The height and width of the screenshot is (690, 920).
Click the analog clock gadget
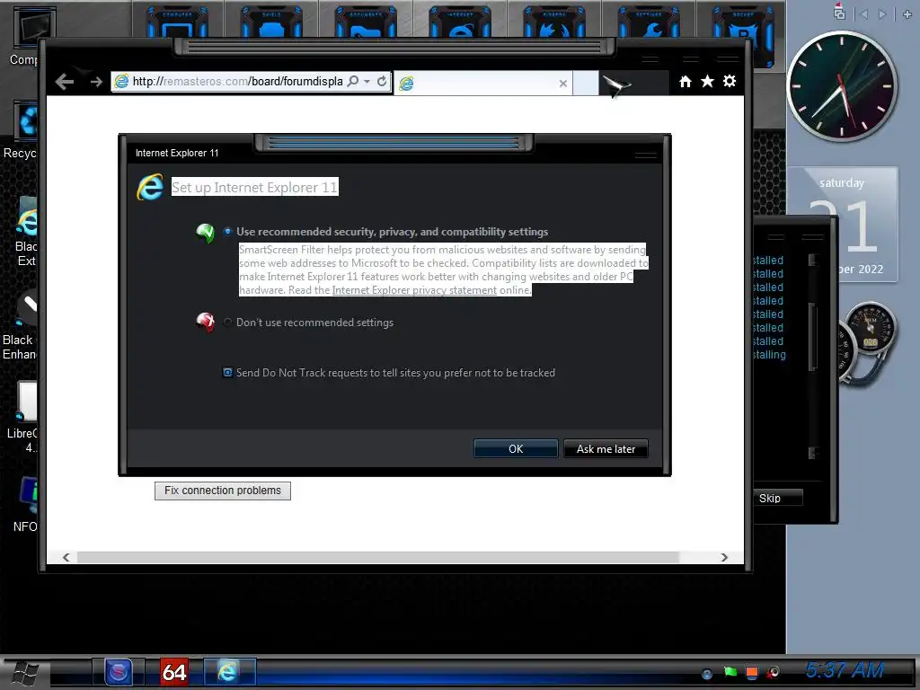841,86
